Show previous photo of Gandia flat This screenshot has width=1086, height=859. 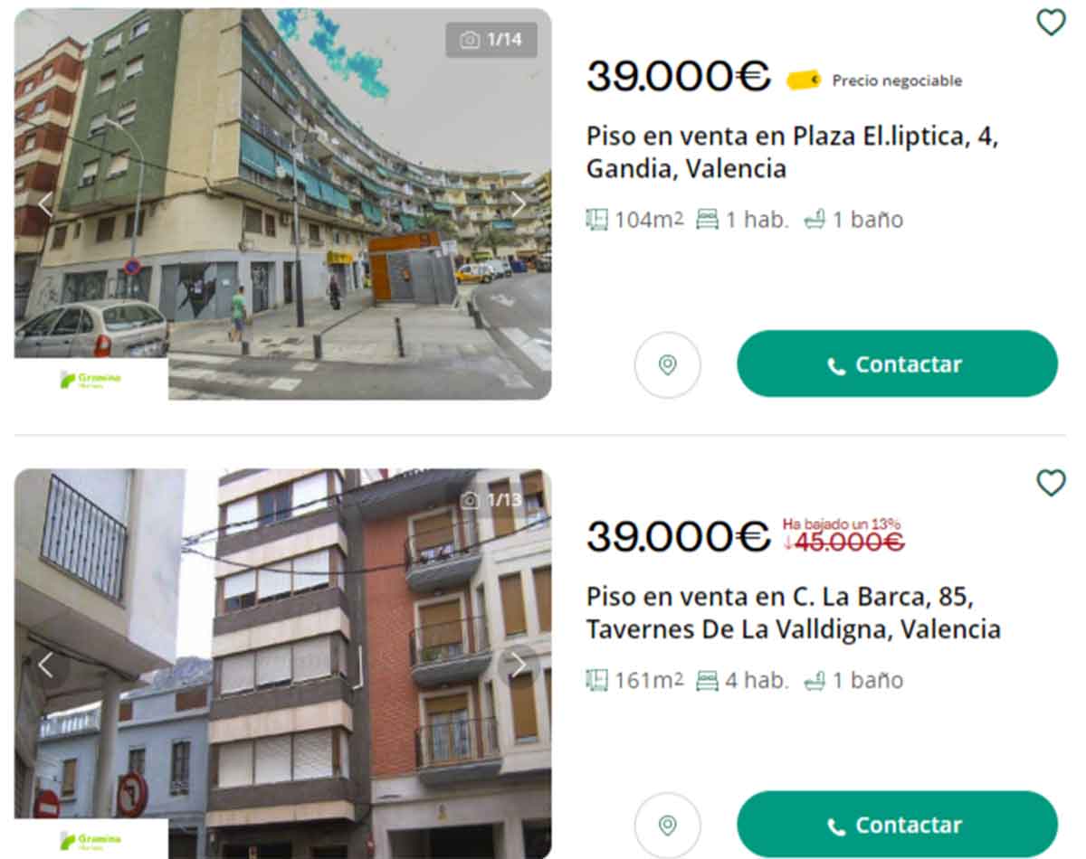[45, 205]
